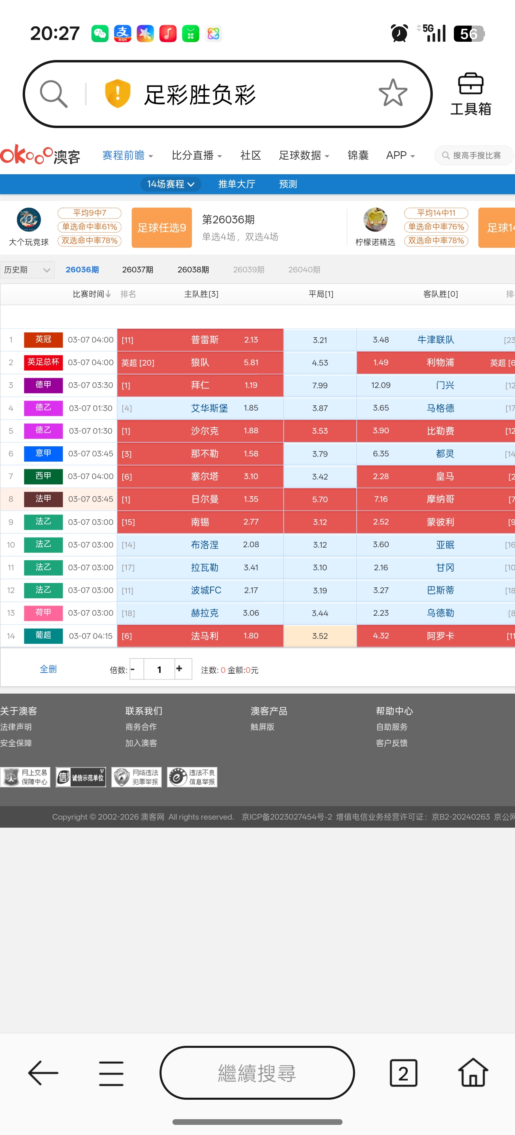
Task: Go to browser home page
Action: click(473, 1073)
